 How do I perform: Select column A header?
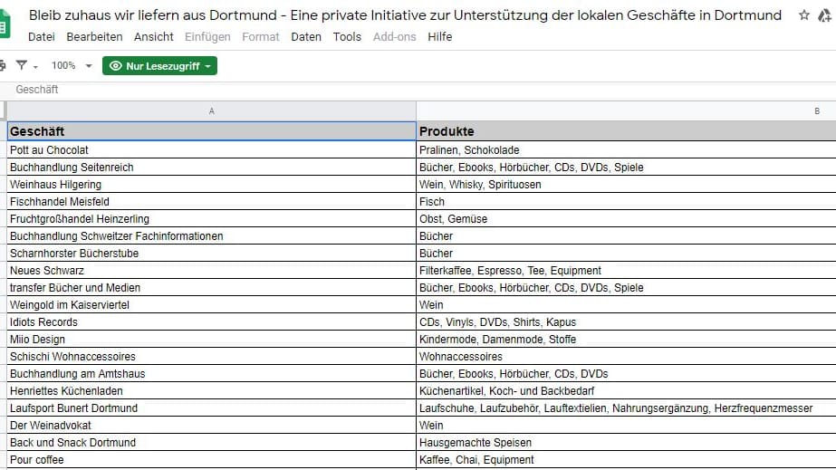(x=212, y=110)
